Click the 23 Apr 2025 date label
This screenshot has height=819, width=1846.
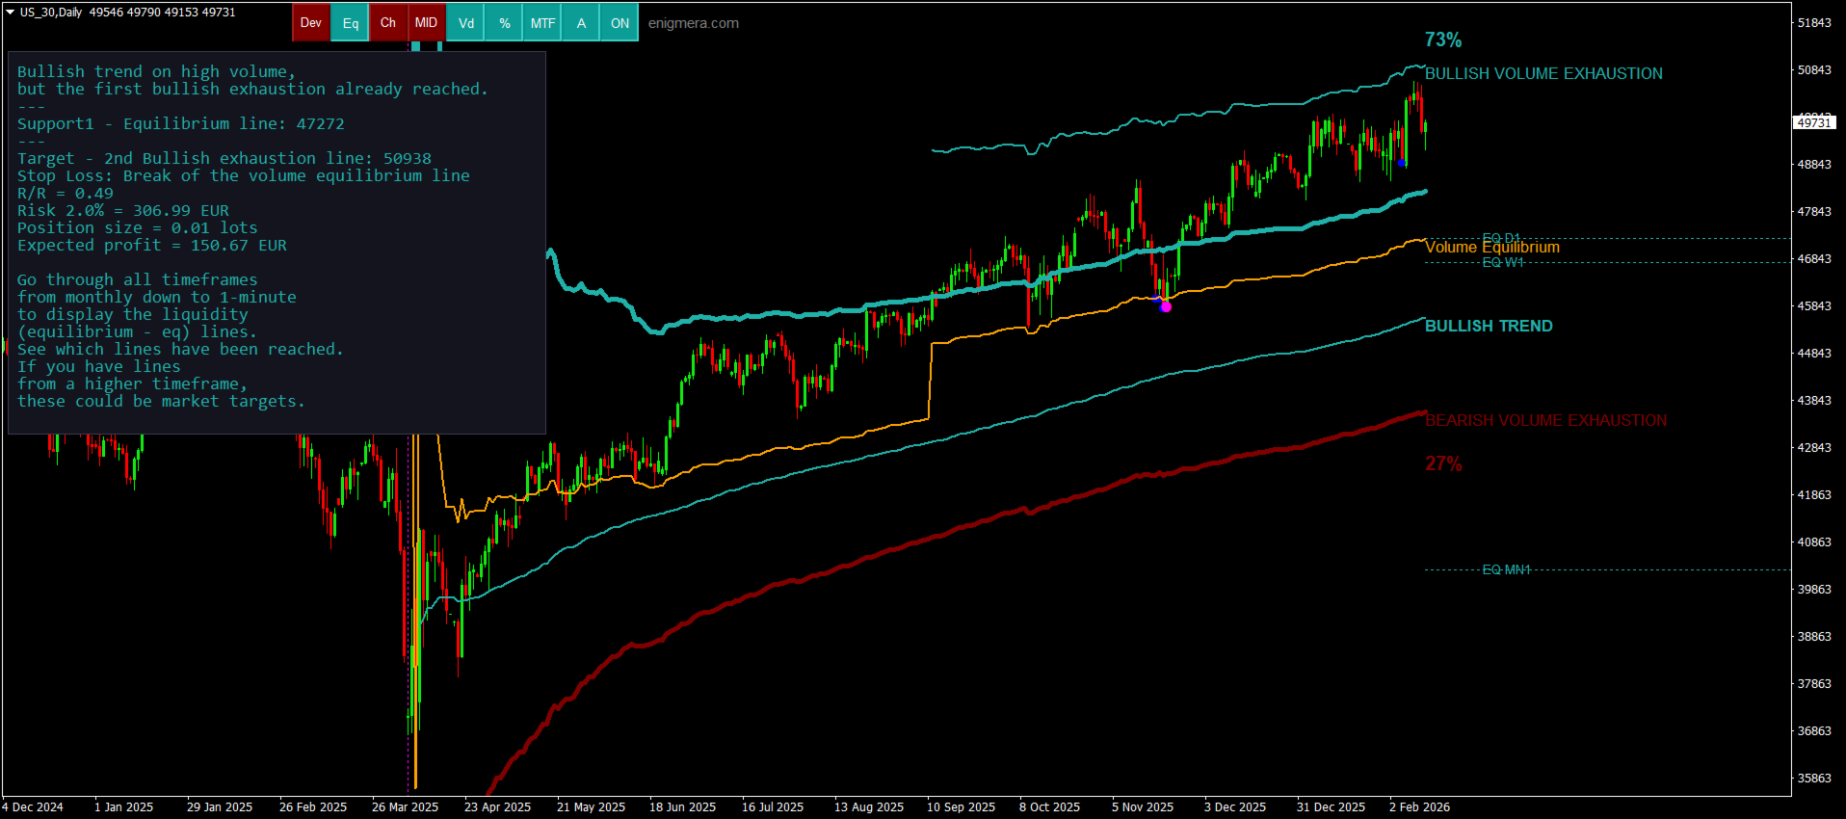(497, 807)
